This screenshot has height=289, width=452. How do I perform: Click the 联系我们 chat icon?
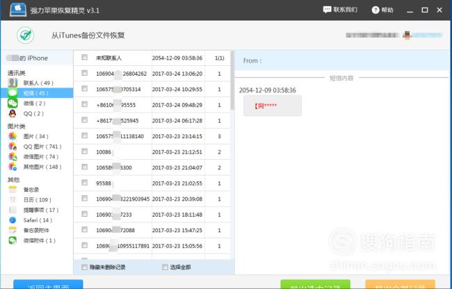tap(327, 10)
